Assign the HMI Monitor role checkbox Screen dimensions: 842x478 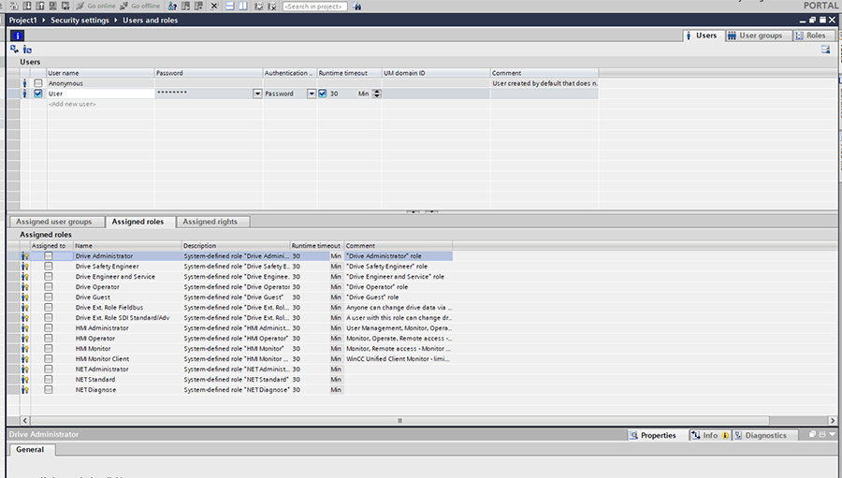[x=49, y=349]
